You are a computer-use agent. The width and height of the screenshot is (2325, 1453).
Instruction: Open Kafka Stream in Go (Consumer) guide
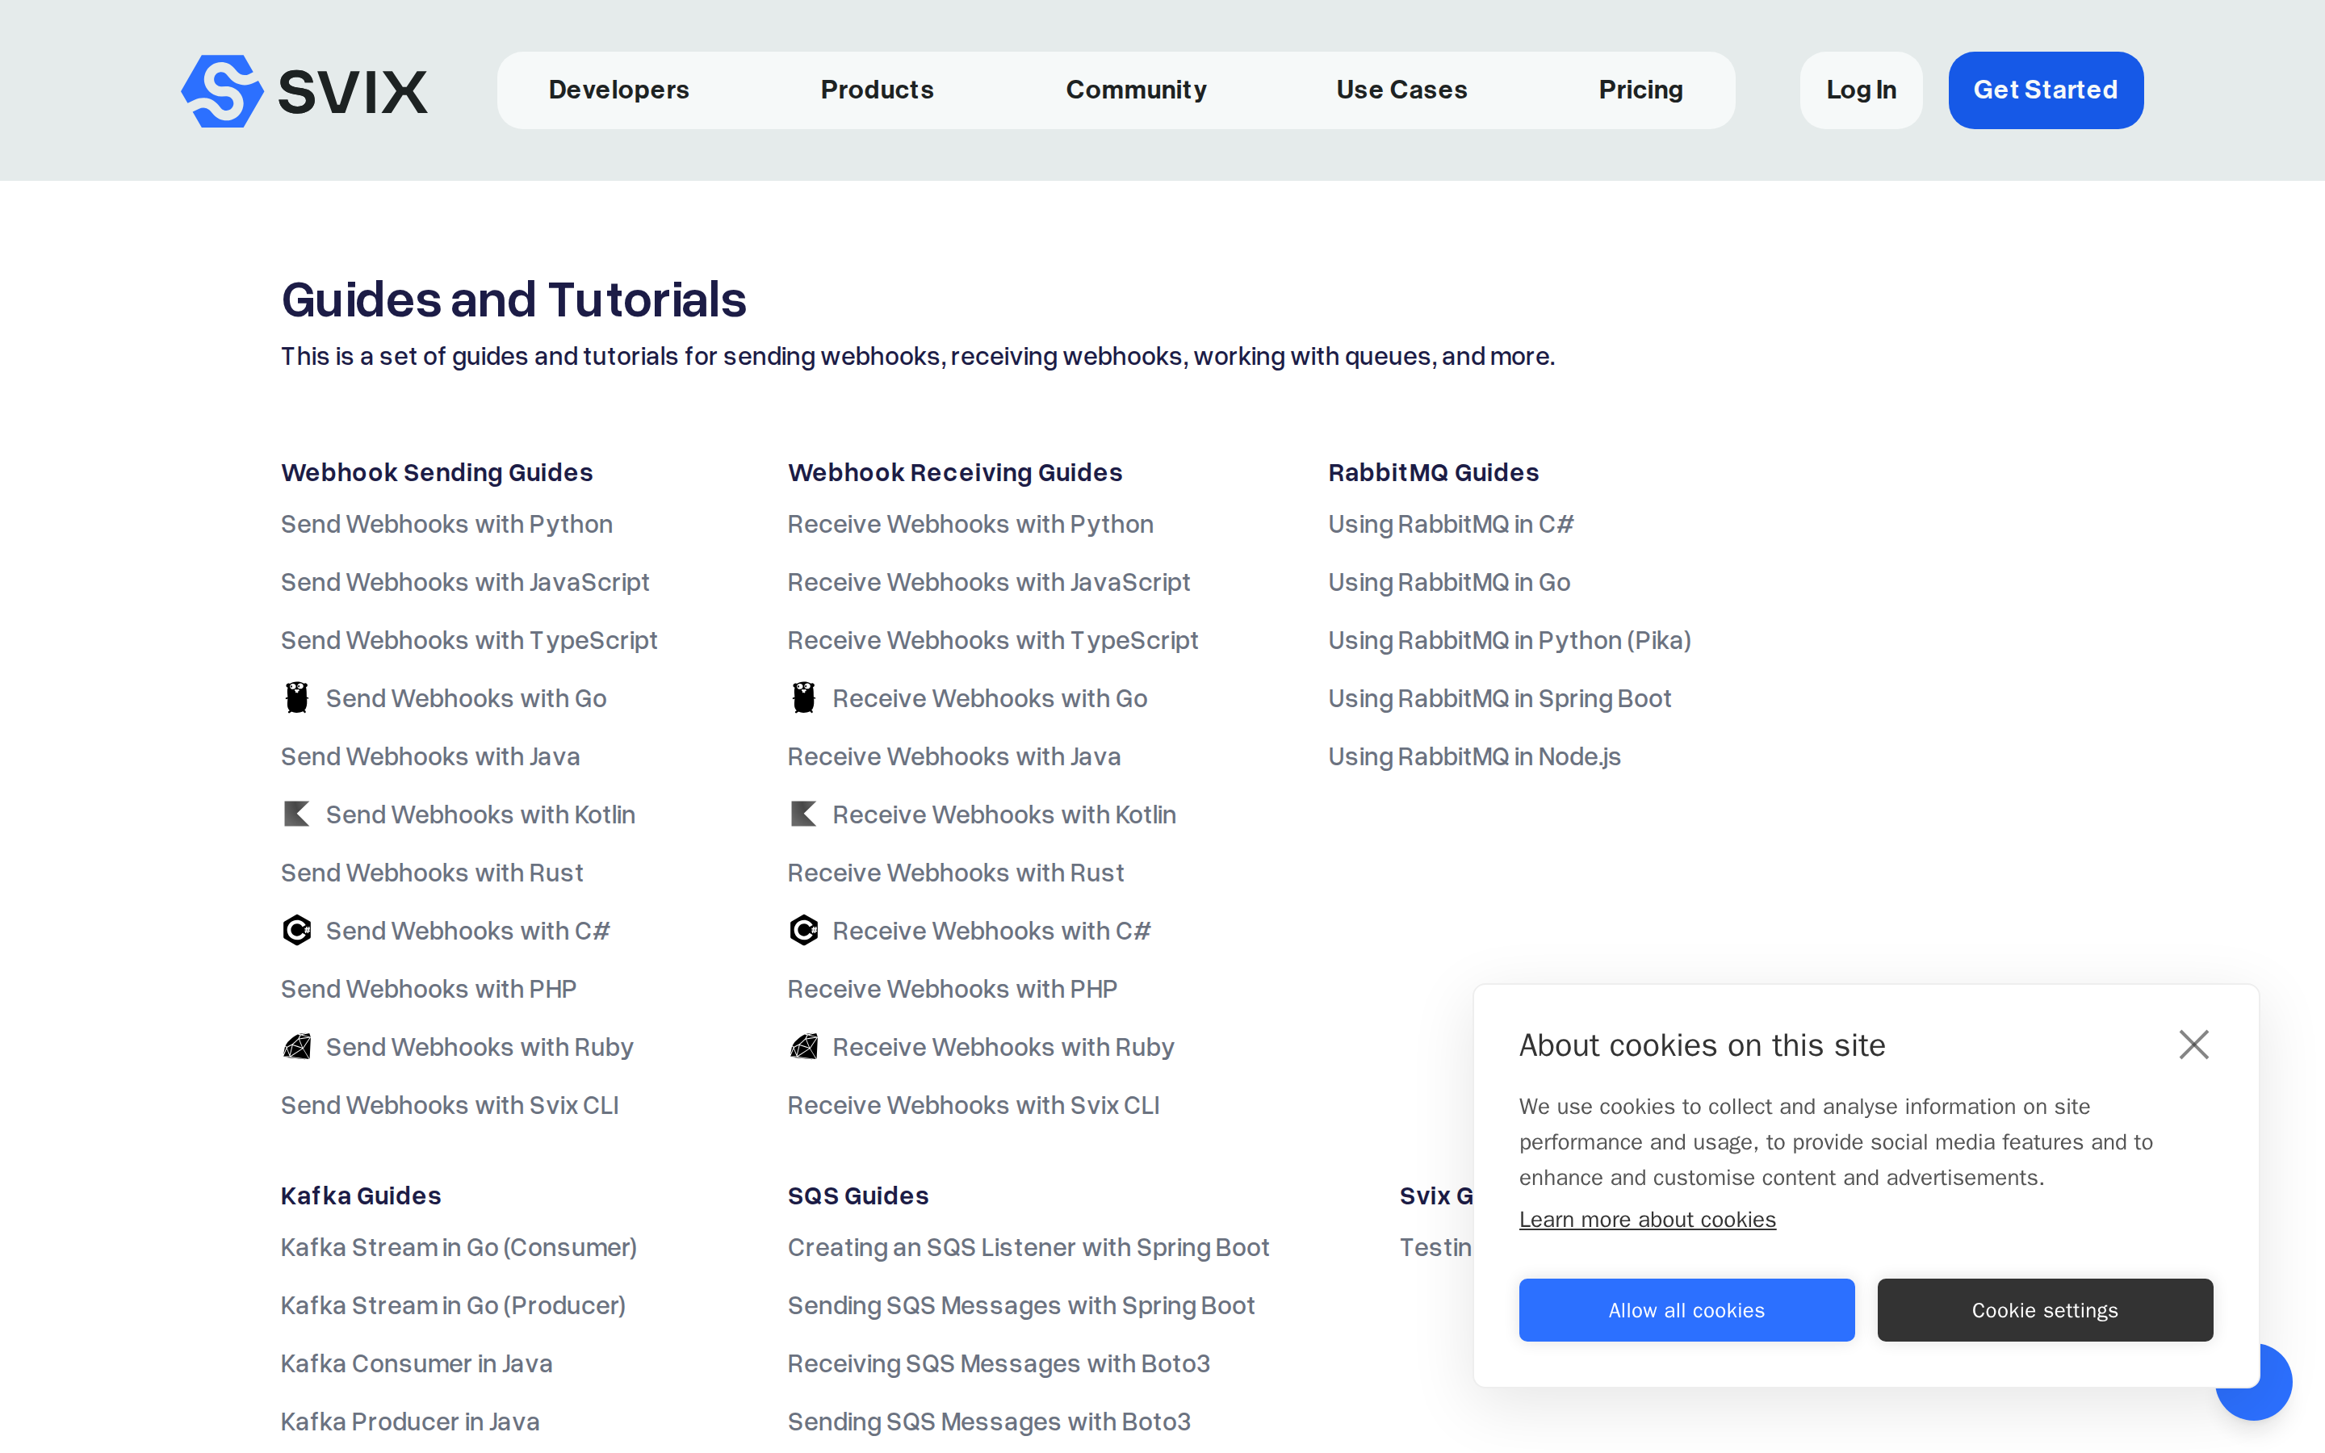(459, 1247)
